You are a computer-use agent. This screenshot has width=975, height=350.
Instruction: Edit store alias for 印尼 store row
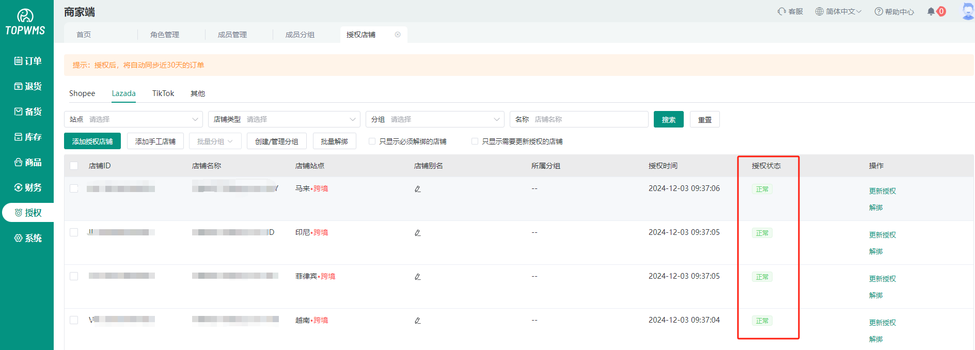tap(417, 233)
